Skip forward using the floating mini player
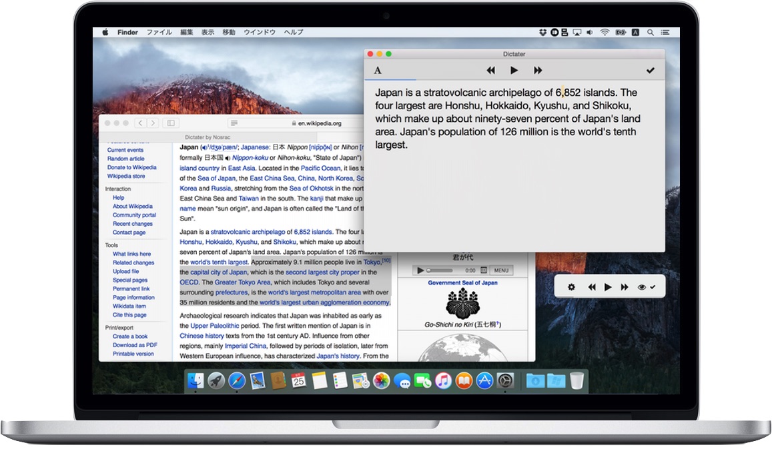 click(625, 286)
